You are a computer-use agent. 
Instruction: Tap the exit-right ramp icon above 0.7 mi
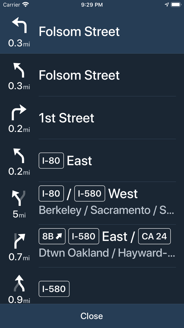coord(19,241)
